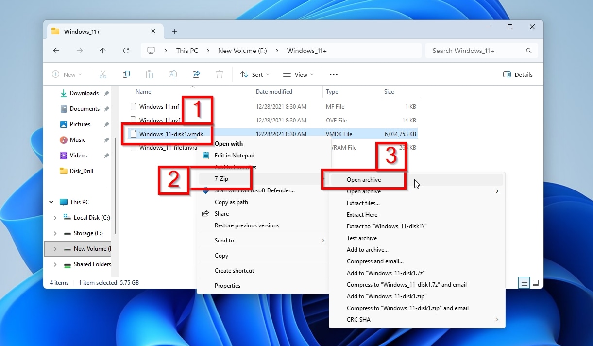Select Extract to "Windows_11-disk1\"
The width and height of the screenshot is (593, 346).
387,226
